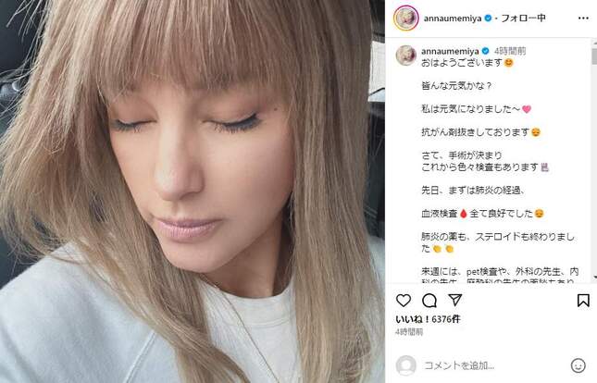The image size is (597, 383).
Task: Share post with paper plane icon
Action: click(x=455, y=300)
